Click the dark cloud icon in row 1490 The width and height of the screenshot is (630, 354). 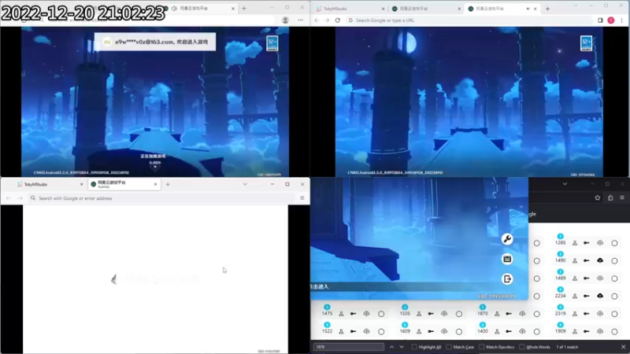pyautogui.click(x=600, y=260)
